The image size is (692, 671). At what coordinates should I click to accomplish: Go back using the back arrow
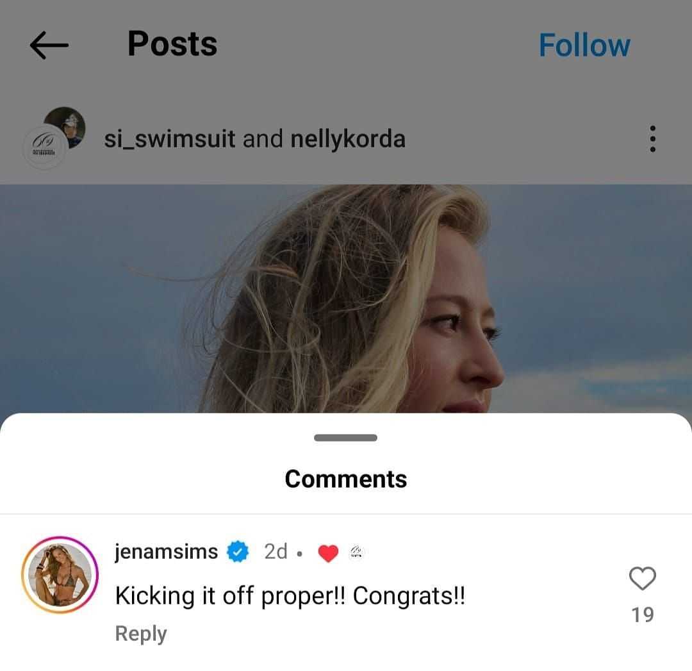pyautogui.click(x=48, y=44)
